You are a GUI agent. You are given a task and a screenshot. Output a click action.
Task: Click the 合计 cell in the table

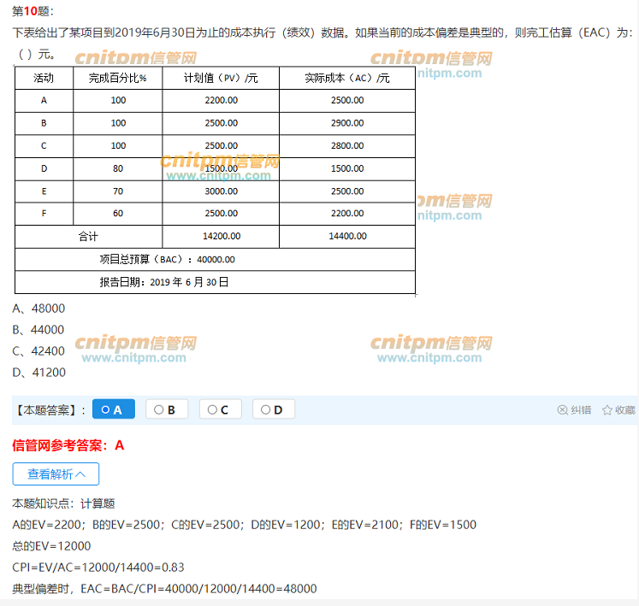88,236
